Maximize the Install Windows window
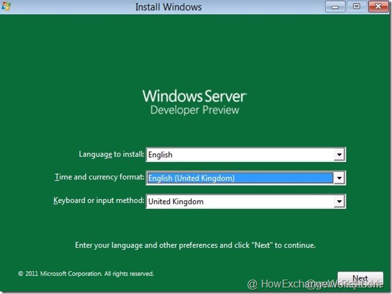The width and height of the screenshot is (392, 294). (x=356, y=7)
